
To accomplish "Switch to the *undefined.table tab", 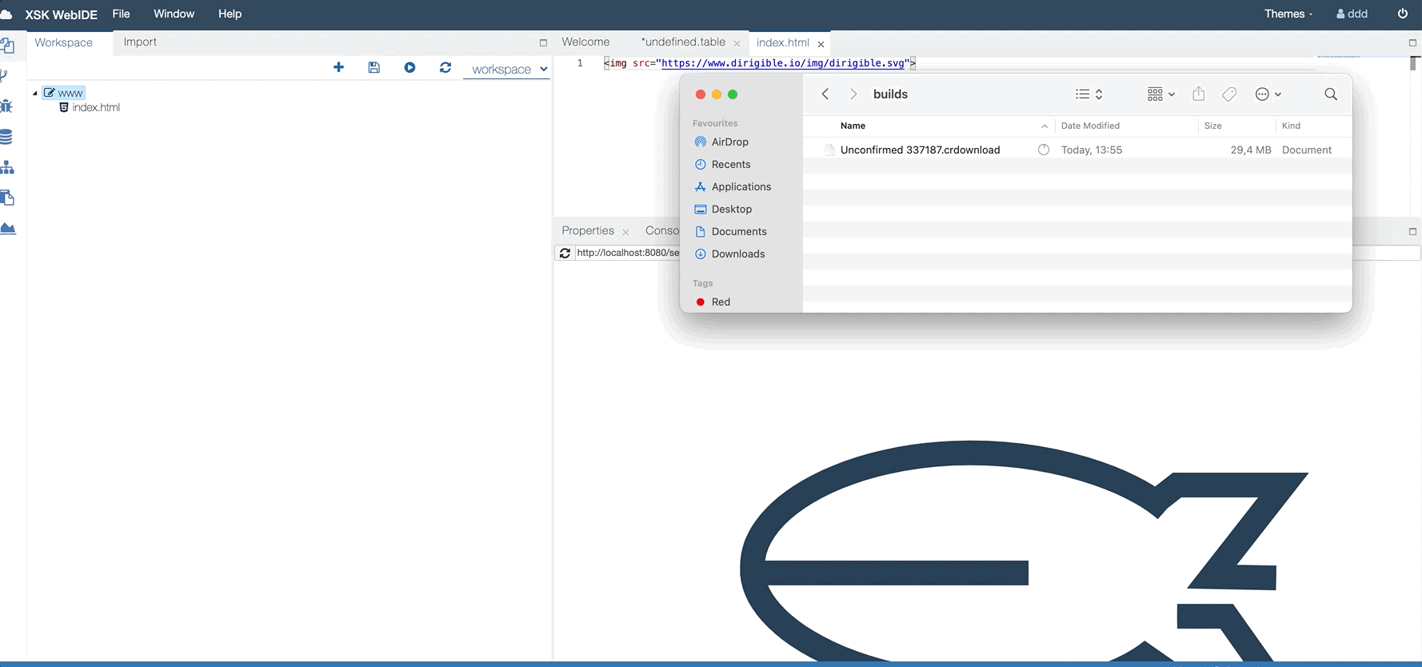I will click(683, 42).
